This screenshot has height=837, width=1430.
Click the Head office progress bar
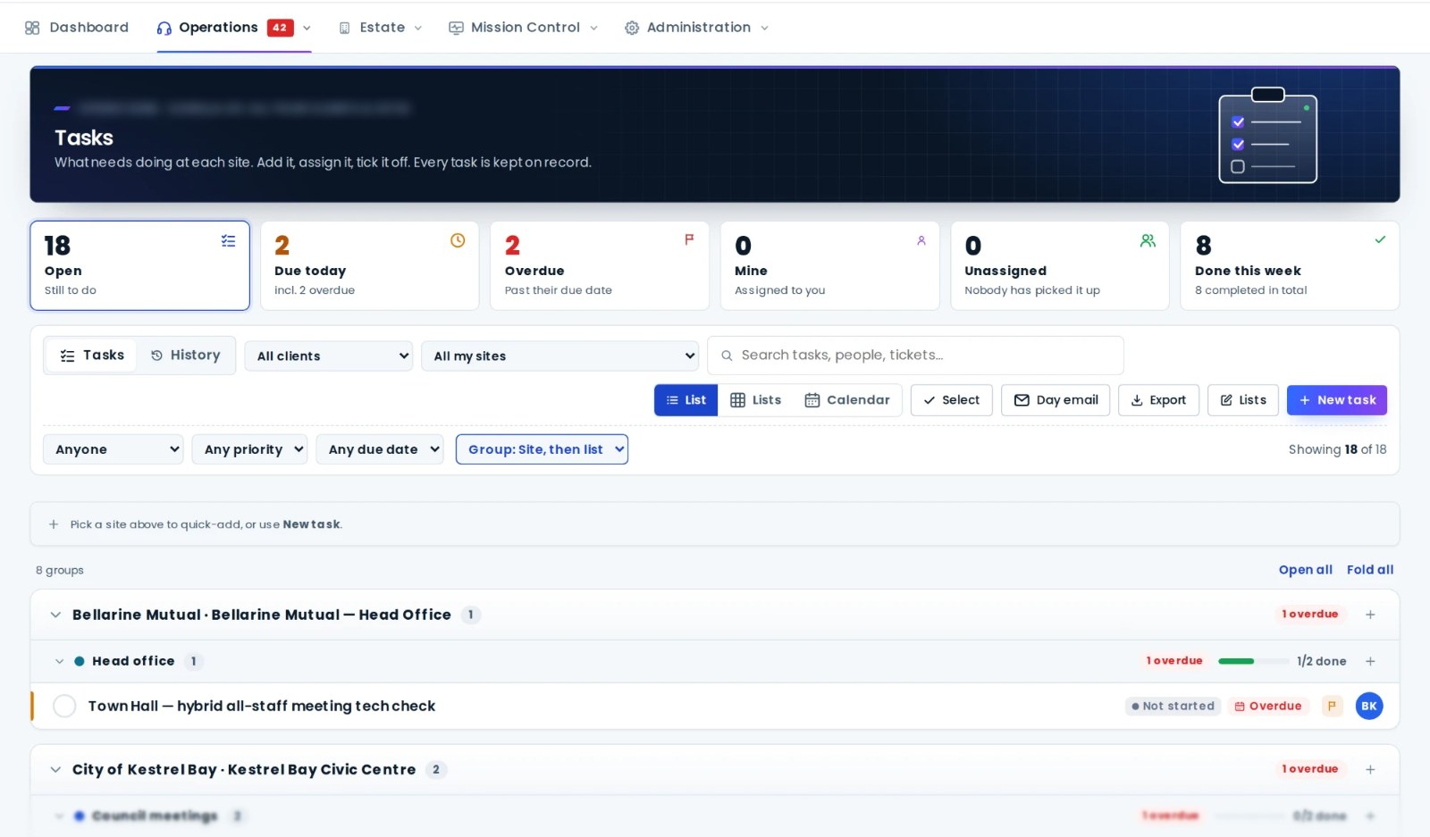1252,661
